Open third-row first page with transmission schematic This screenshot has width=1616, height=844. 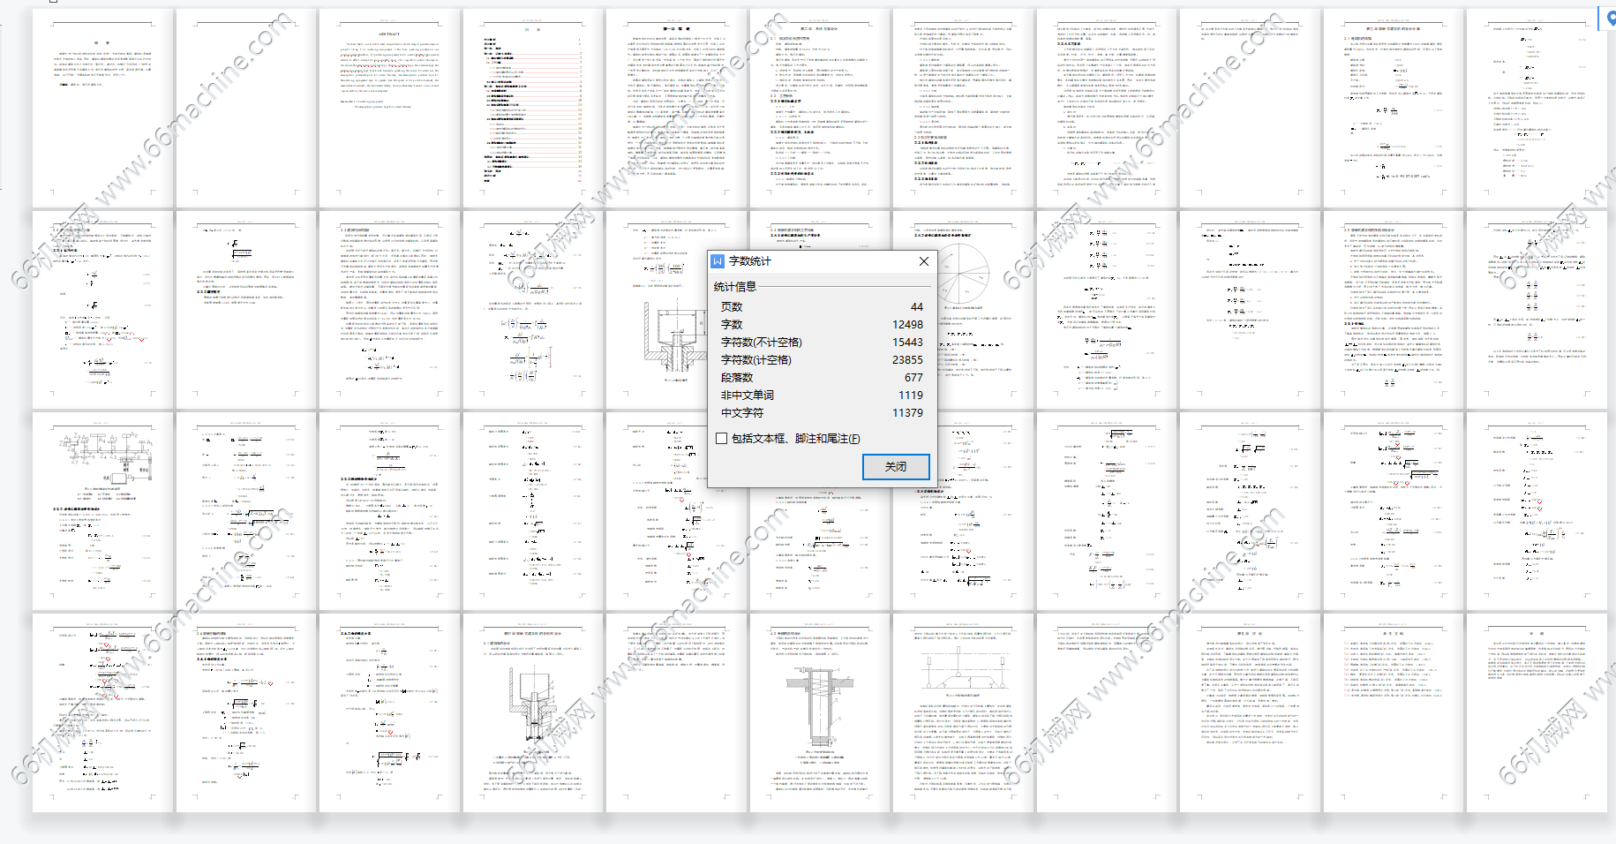pyautogui.click(x=103, y=510)
